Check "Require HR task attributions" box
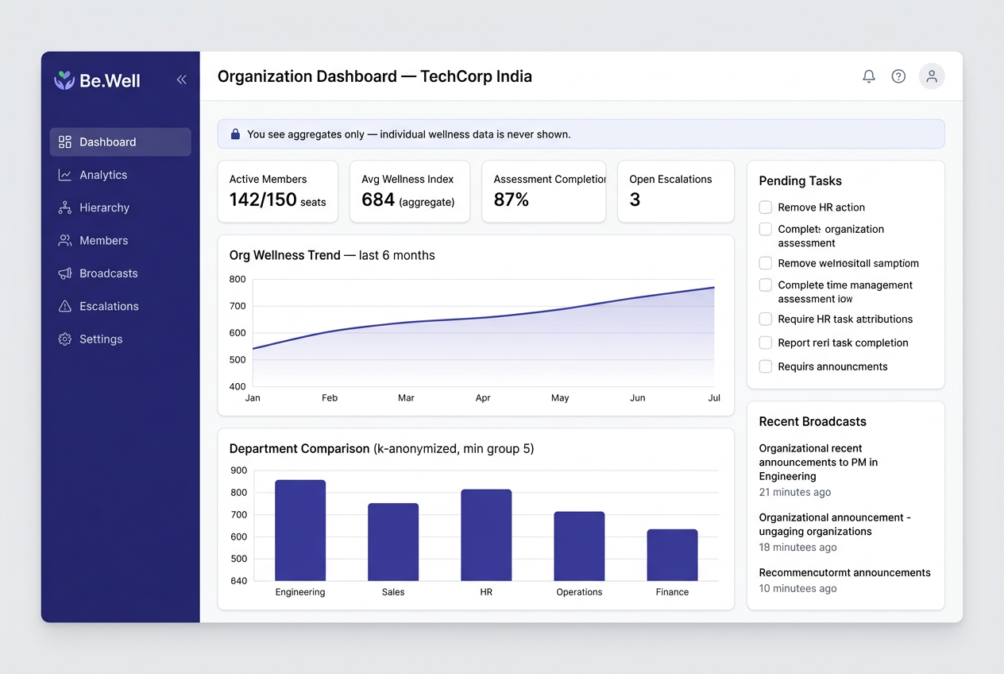Screen dimensions: 1004x674 pyautogui.click(x=766, y=319)
